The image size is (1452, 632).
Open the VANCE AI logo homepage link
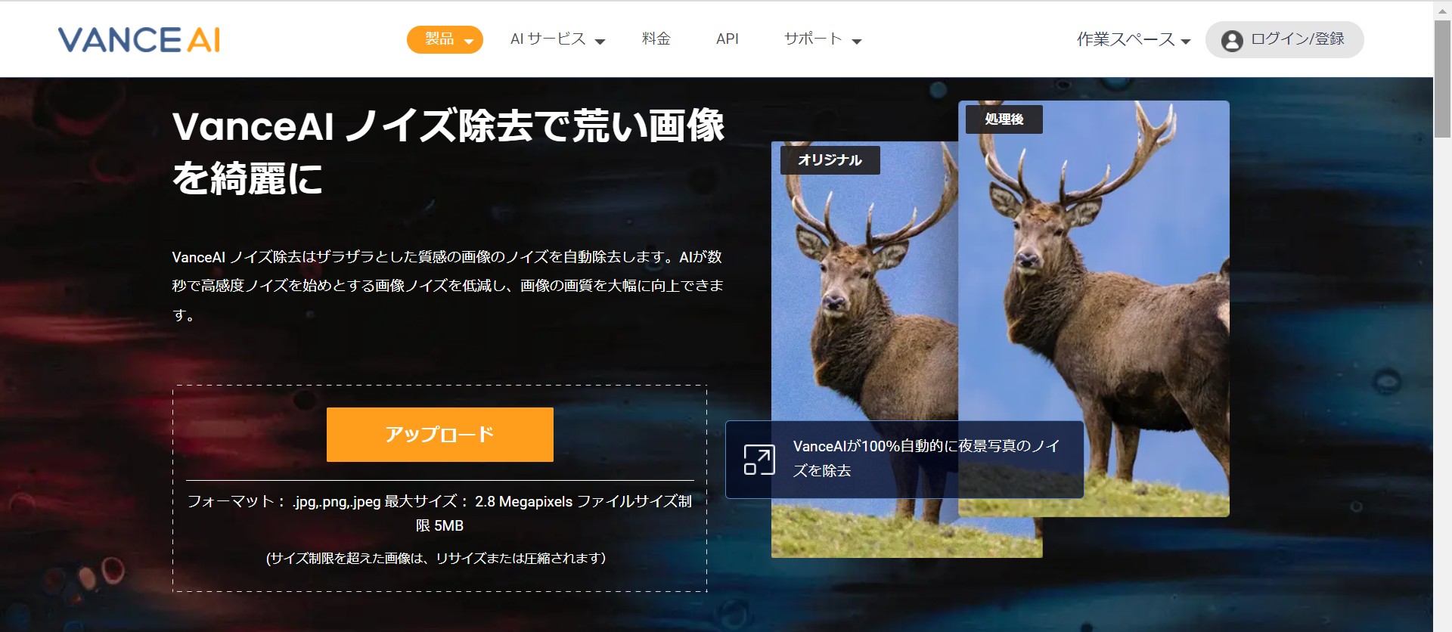139,39
